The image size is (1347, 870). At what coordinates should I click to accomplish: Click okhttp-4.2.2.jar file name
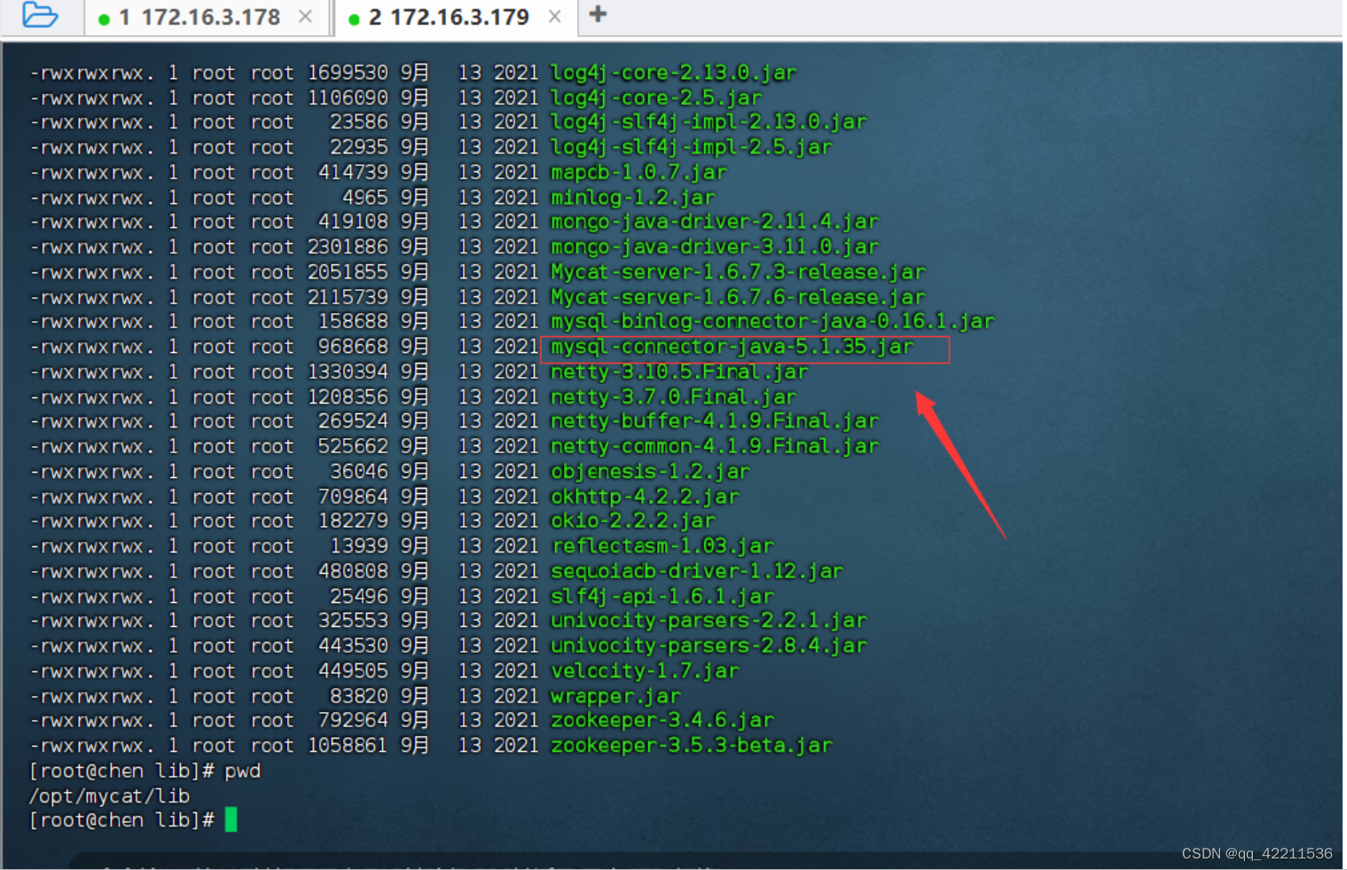[645, 497]
